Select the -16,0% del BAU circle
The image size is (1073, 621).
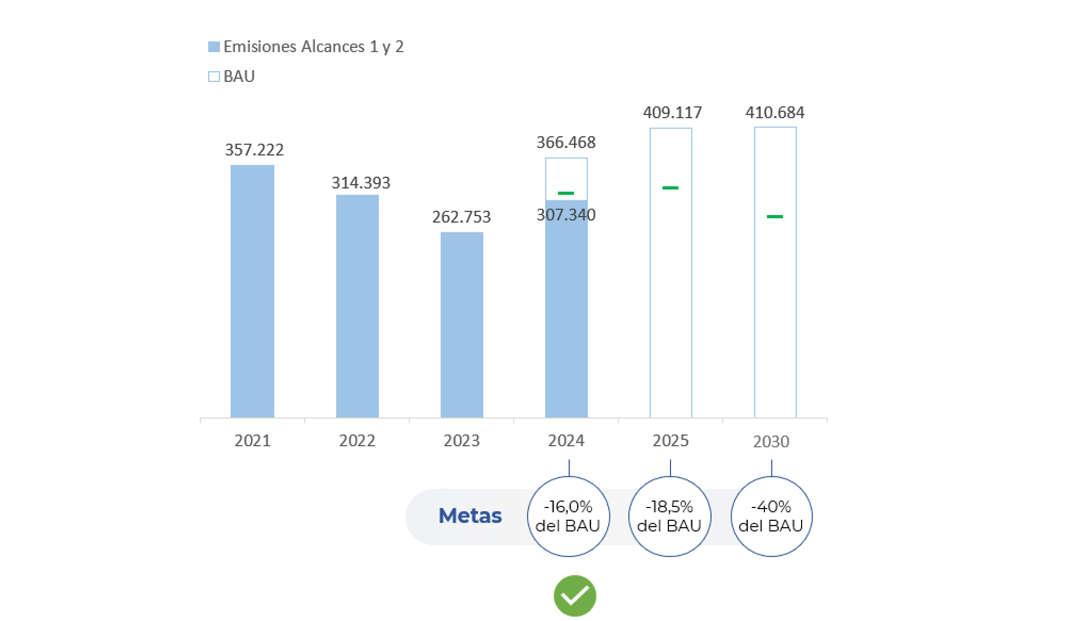568,516
